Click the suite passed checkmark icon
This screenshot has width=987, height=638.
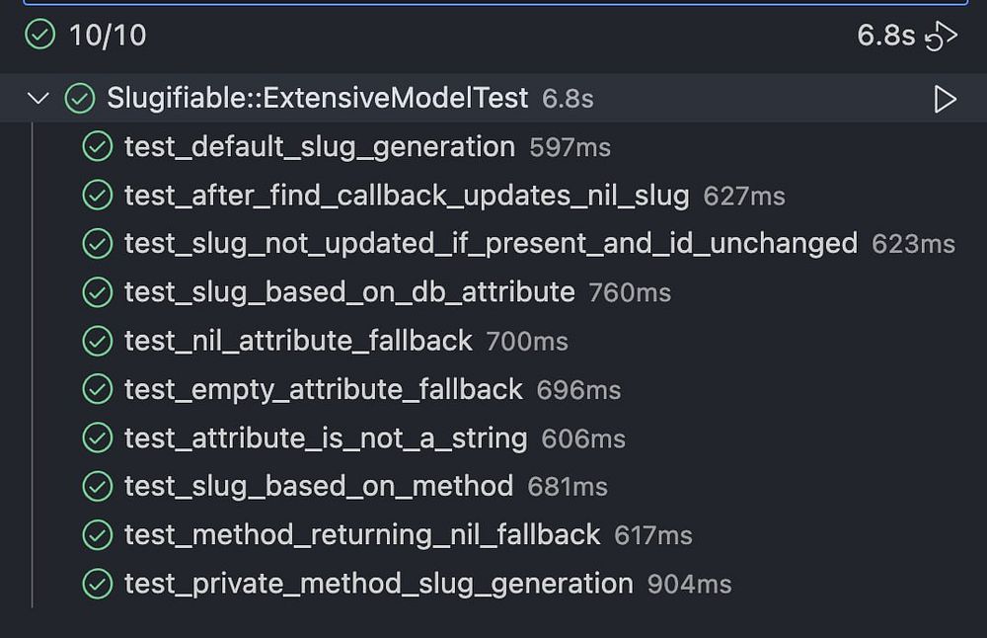click(79, 99)
